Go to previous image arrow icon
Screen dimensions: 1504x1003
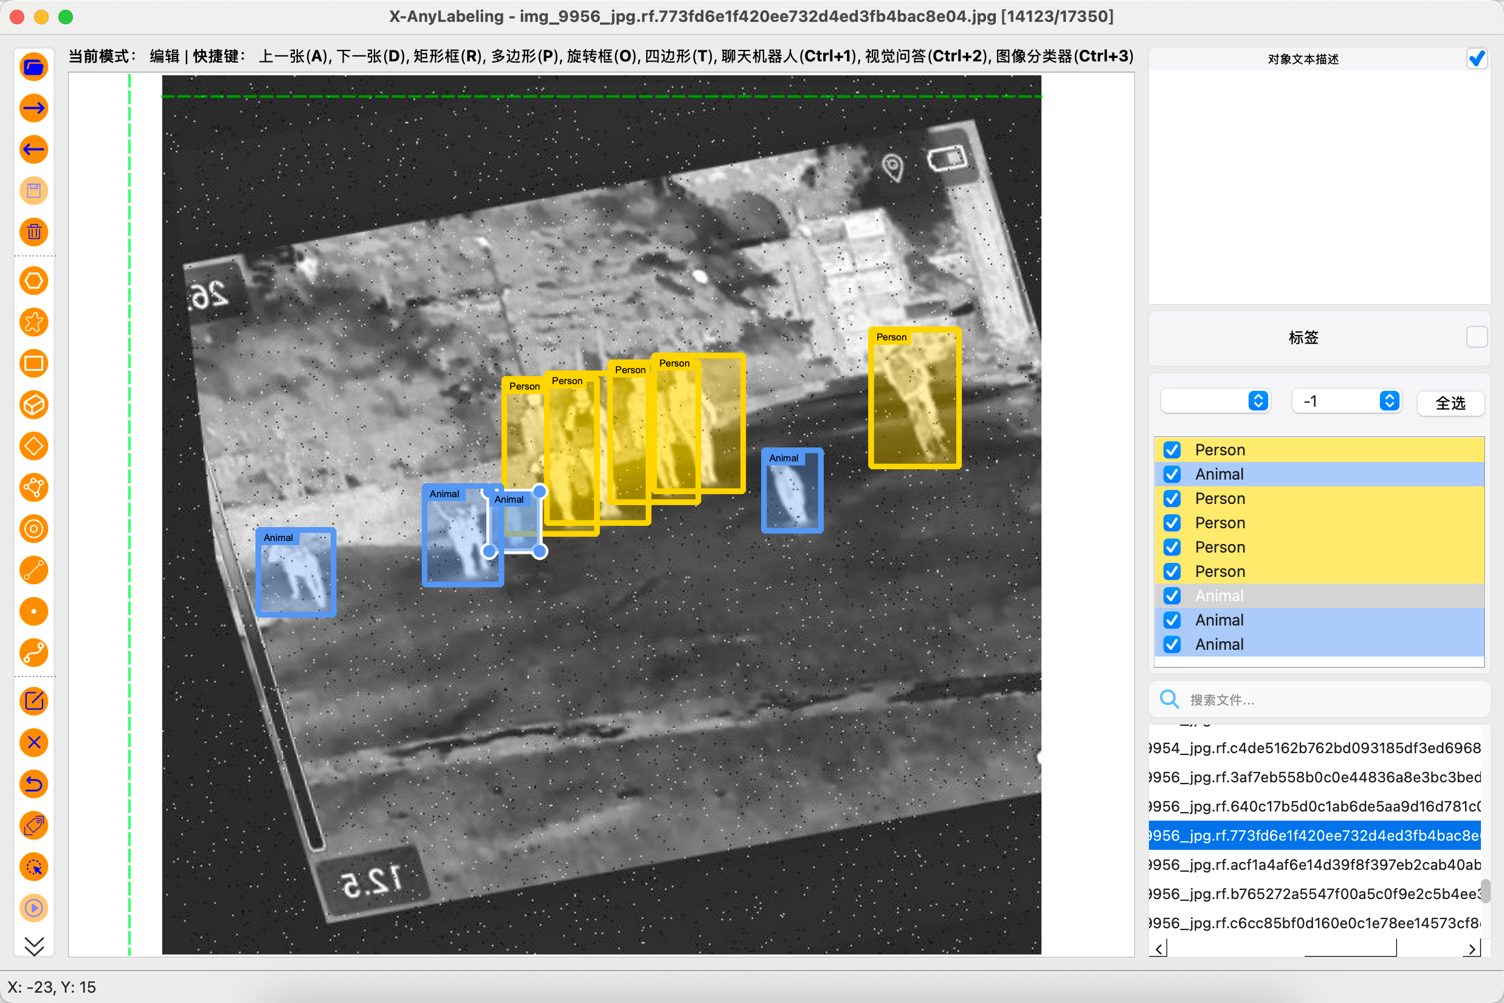(x=34, y=150)
